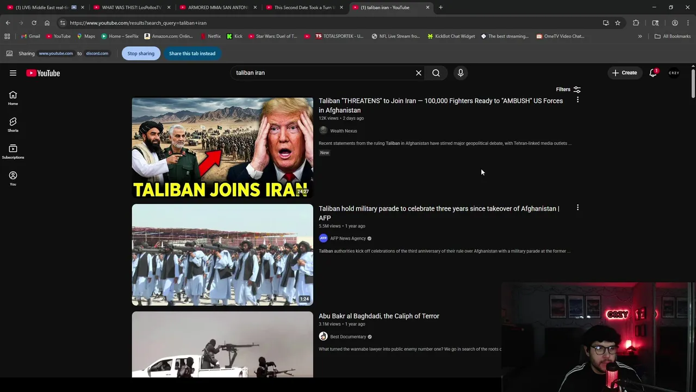
Task: Open the CRZY account avatar menu
Action: click(674, 73)
